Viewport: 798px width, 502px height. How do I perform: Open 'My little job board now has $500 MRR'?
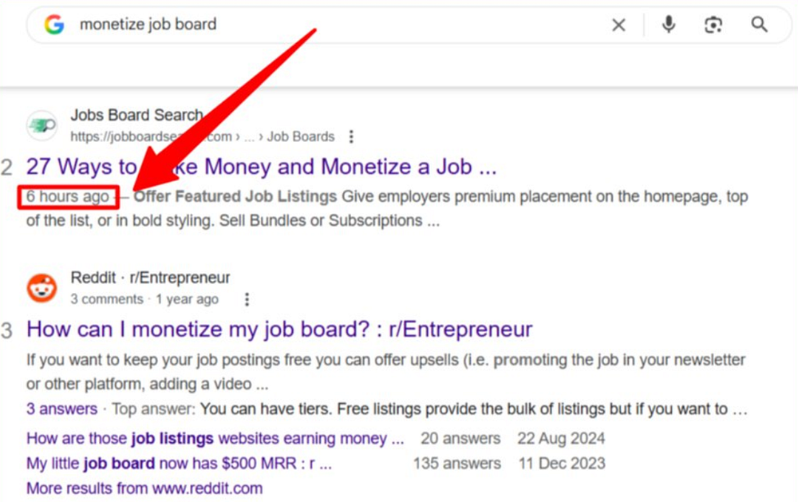(179, 463)
